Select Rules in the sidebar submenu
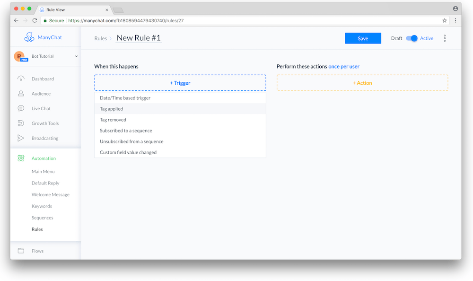 pyautogui.click(x=37, y=229)
